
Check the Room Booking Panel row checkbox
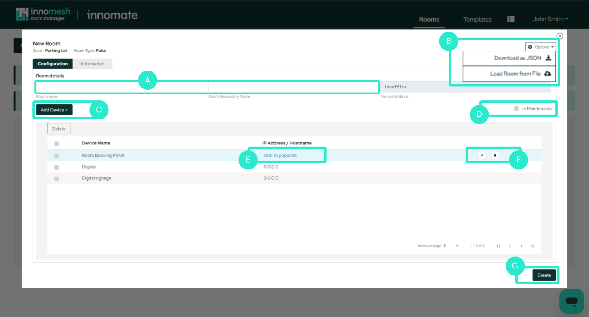pos(56,156)
